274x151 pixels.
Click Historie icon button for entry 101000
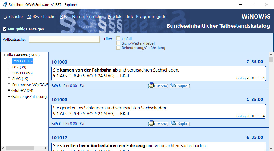click(158, 86)
